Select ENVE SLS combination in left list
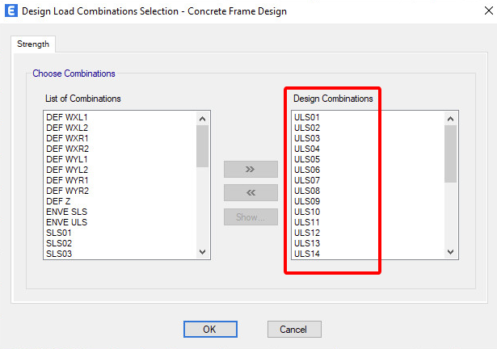Screen dimensions: 497x349 point(66,212)
